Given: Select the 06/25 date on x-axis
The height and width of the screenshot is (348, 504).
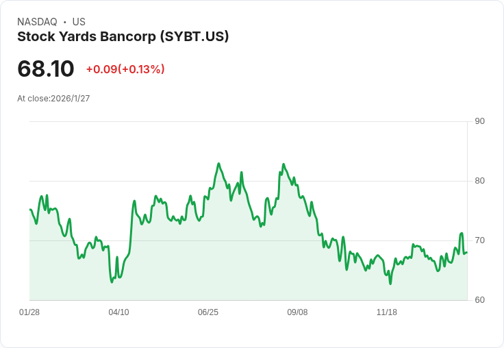Looking at the screenshot, I should [x=208, y=312].
